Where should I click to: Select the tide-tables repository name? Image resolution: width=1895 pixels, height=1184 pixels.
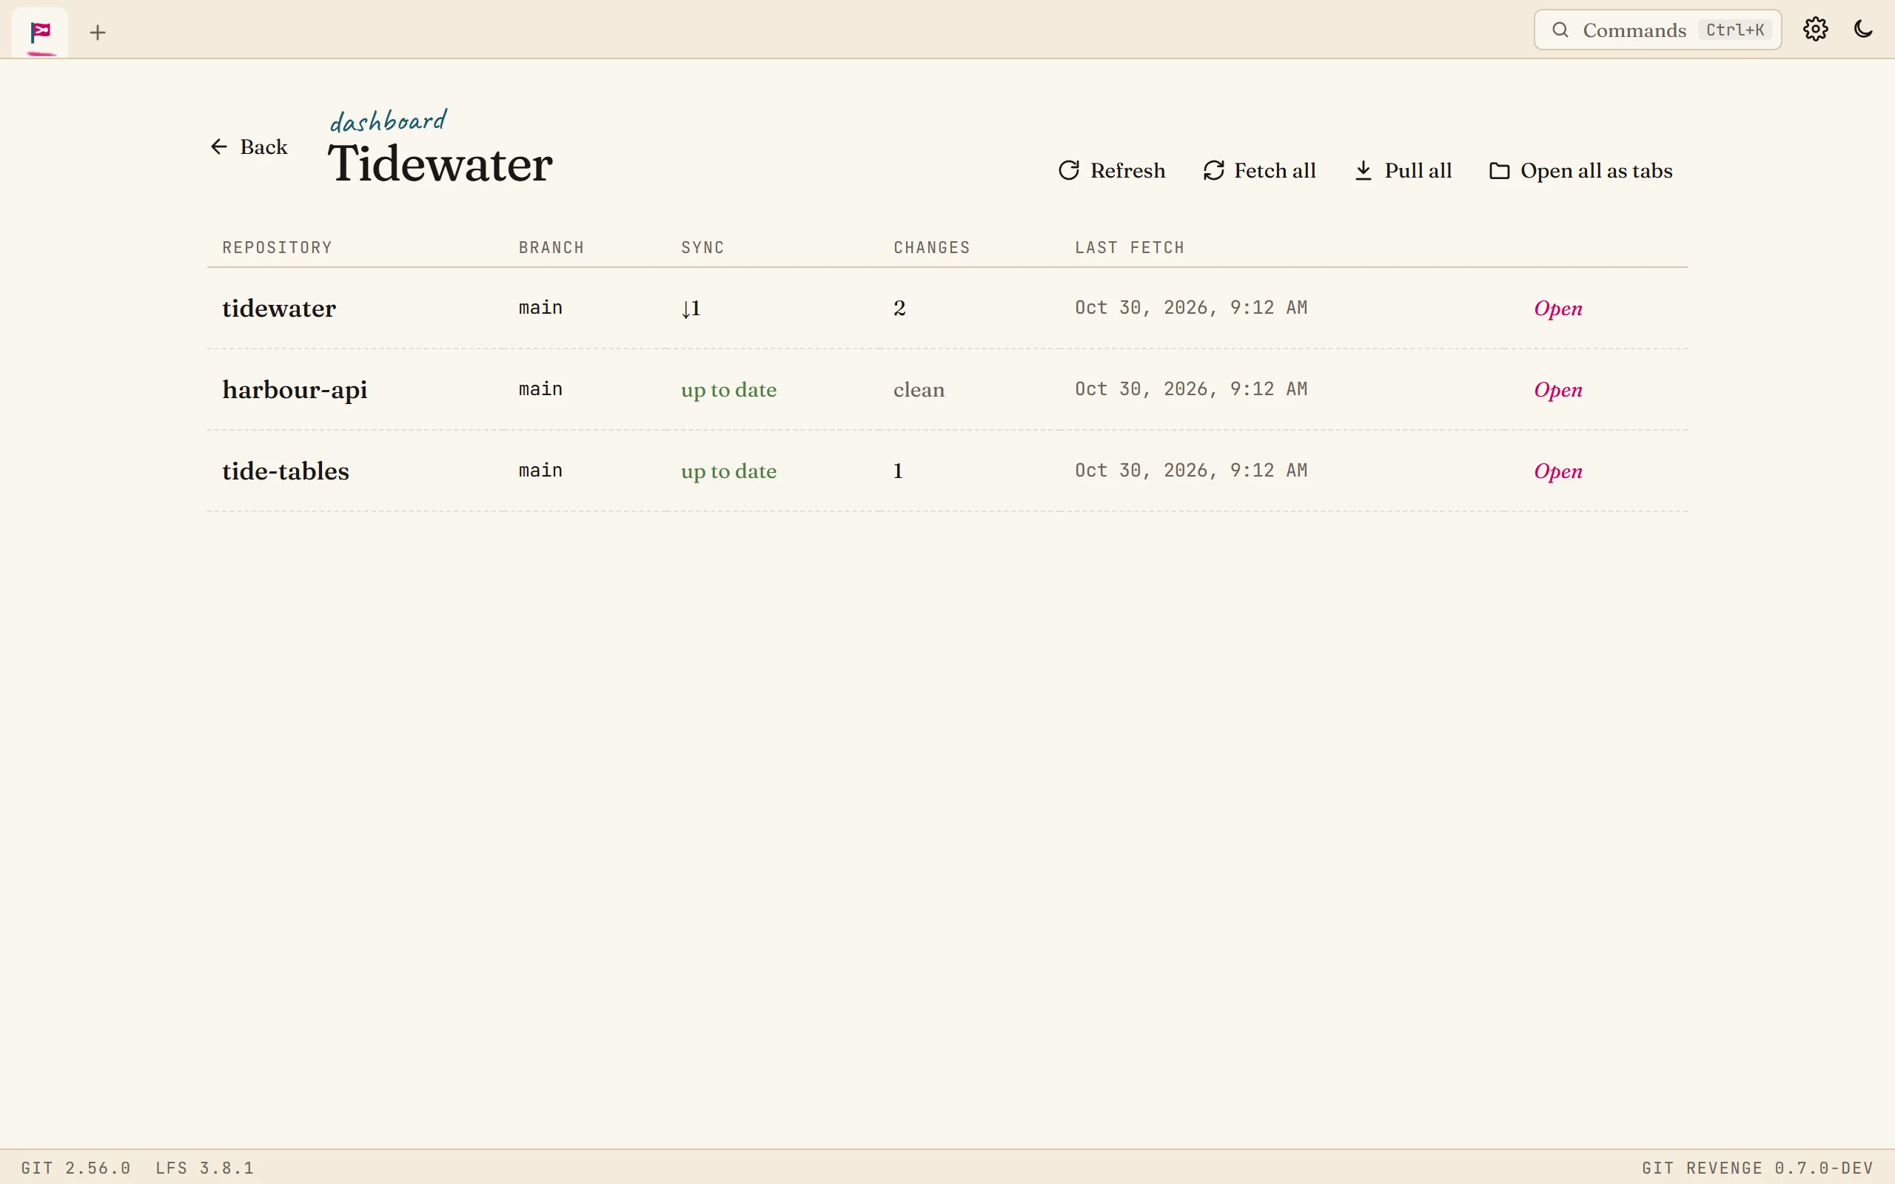[286, 471]
